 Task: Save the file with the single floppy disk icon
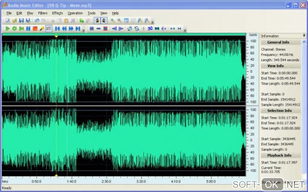(21, 21)
